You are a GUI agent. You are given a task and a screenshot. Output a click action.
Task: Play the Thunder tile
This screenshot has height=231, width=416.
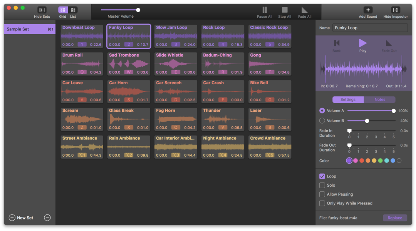pyautogui.click(x=223, y=119)
